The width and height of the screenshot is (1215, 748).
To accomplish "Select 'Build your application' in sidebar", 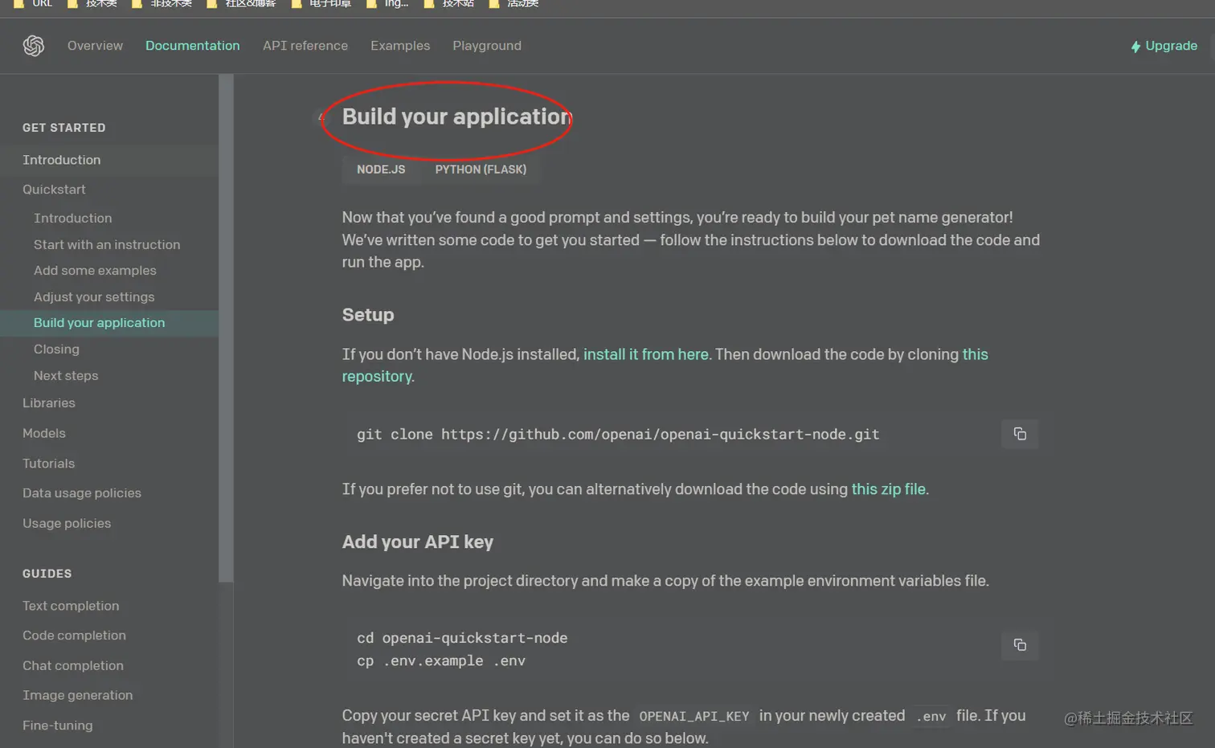I will [100, 323].
